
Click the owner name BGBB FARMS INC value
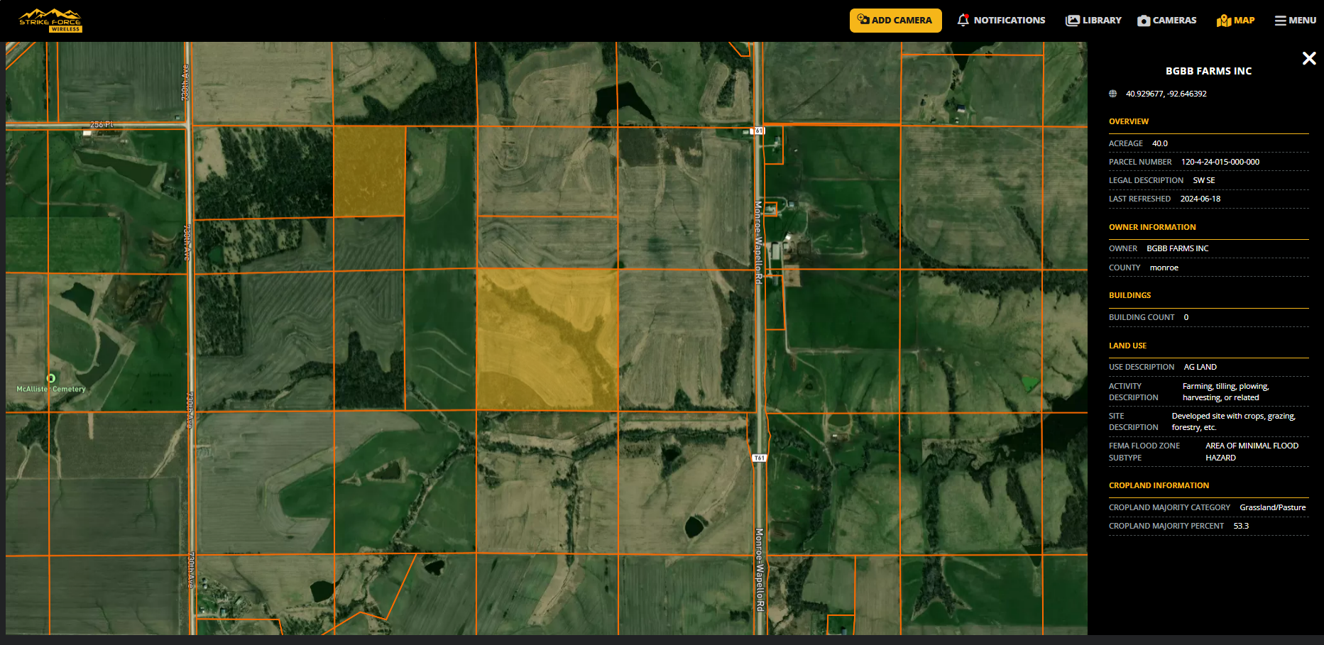point(1177,248)
